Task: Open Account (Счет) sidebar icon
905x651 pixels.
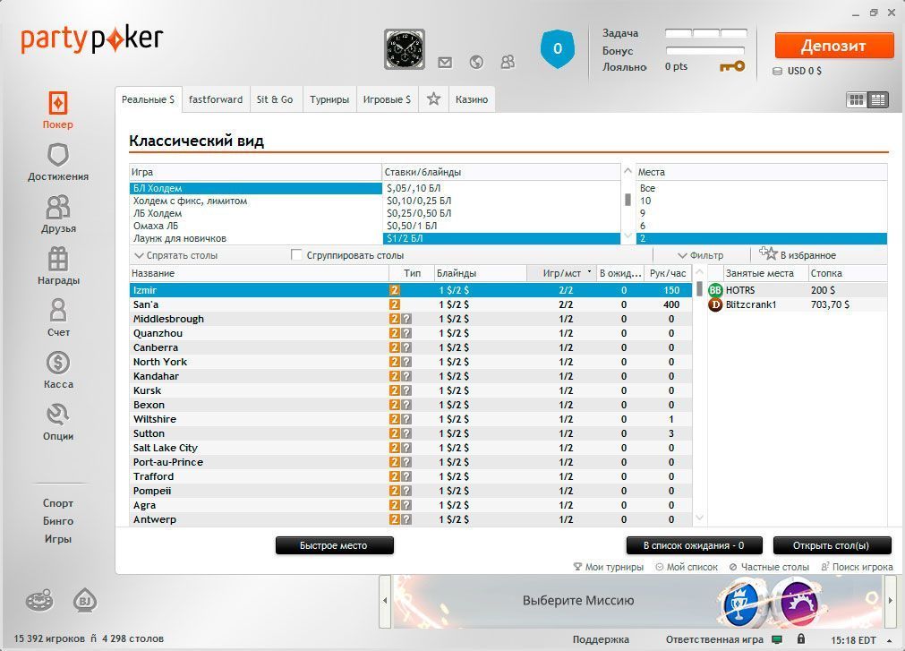Action: pos(57,311)
